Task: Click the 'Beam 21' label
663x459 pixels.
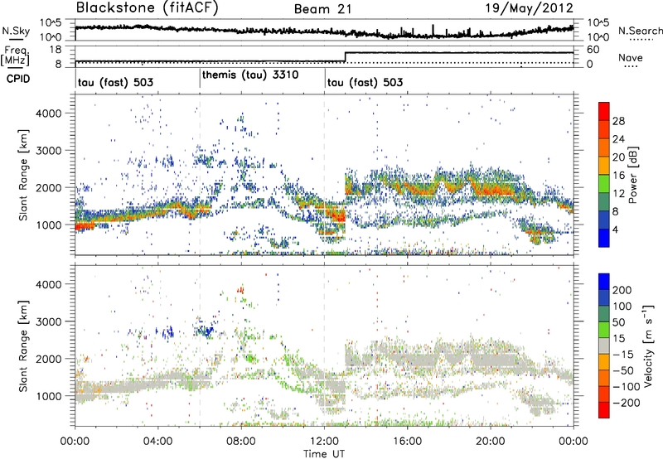Action: coord(322,9)
